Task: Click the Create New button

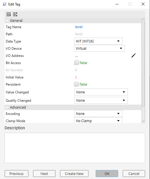Action: point(74,174)
